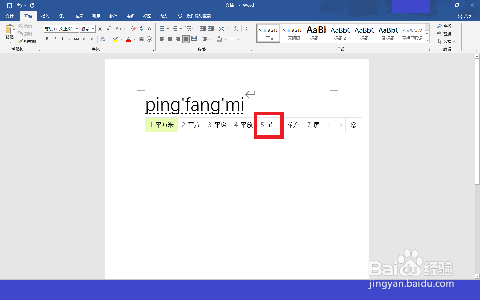
Task: Select the 正文 style
Action: [x=268, y=33]
